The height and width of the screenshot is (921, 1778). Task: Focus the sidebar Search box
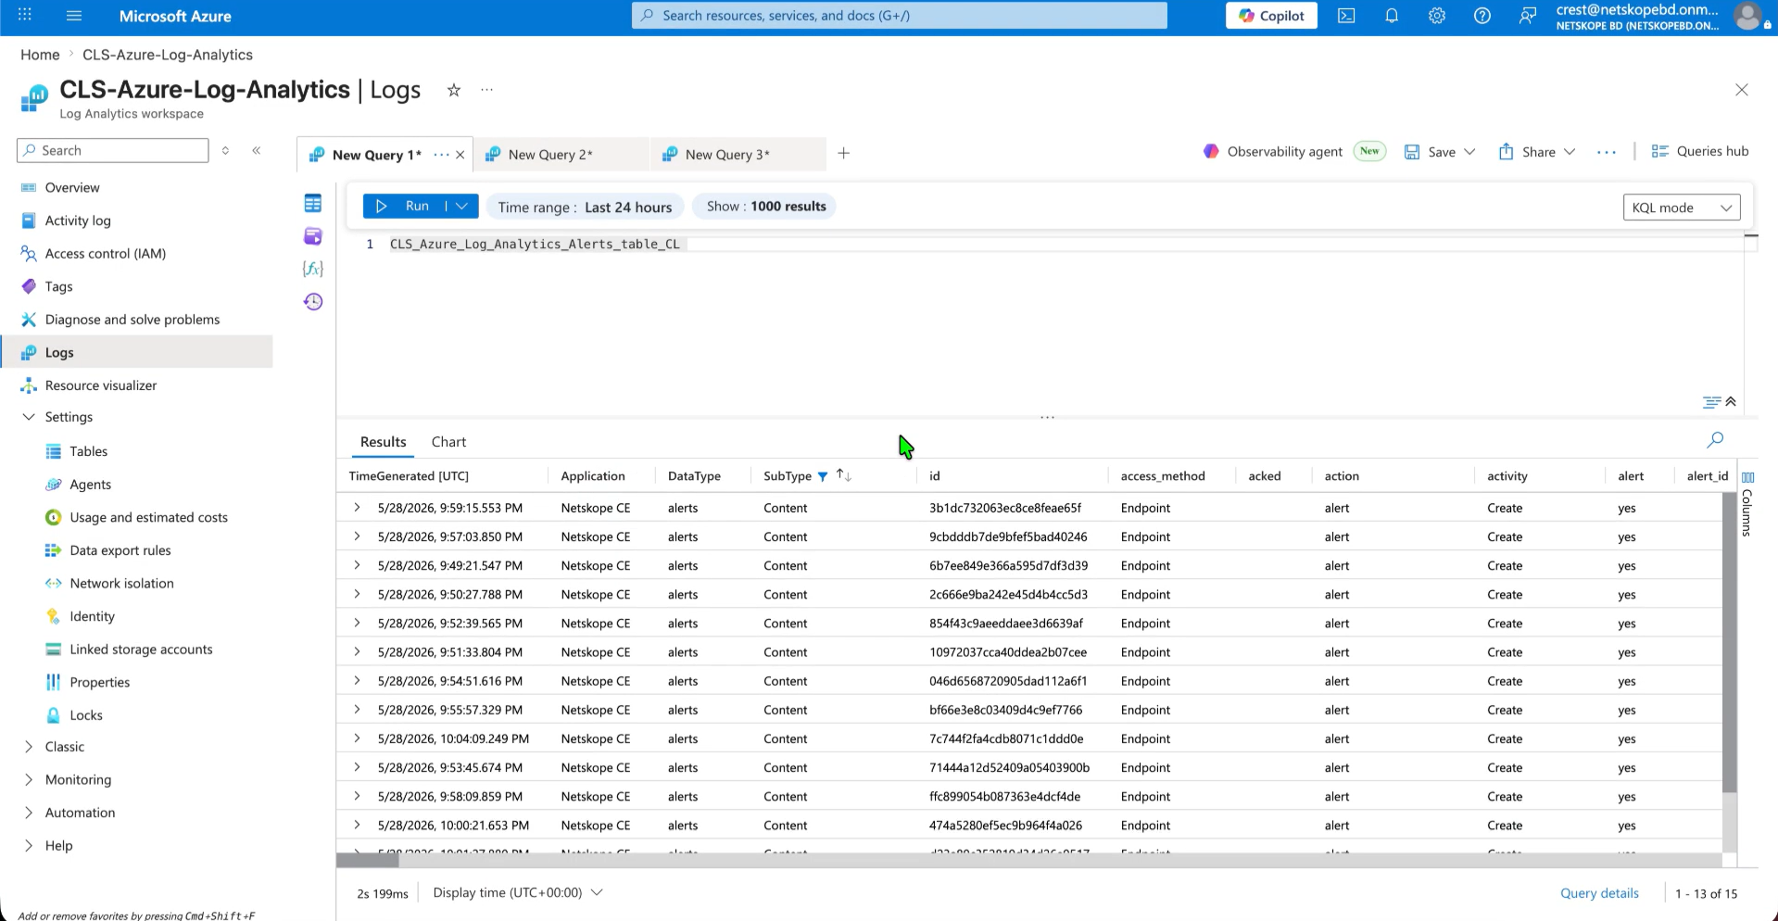click(113, 150)
